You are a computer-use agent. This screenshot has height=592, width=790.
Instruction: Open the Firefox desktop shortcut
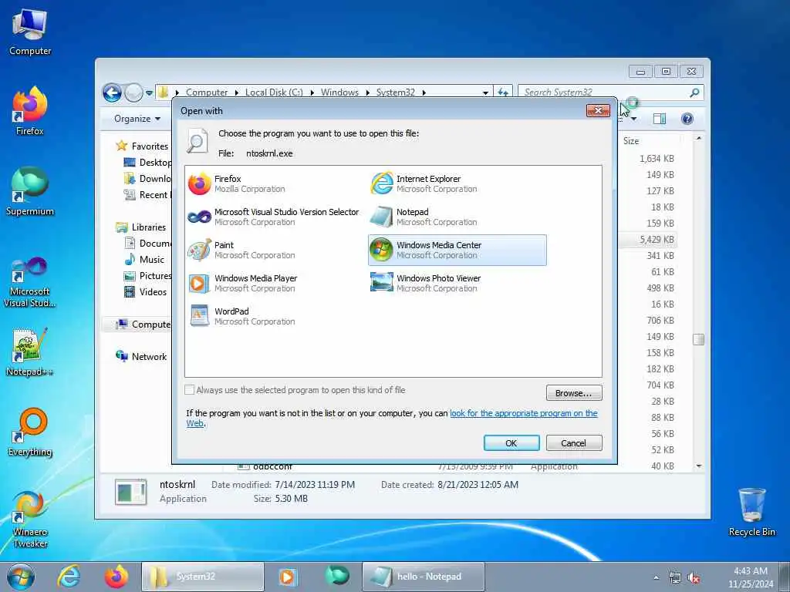click(30, 112)
